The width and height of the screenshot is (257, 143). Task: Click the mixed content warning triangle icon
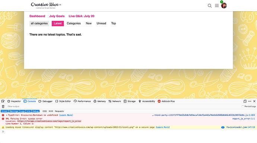3,127
